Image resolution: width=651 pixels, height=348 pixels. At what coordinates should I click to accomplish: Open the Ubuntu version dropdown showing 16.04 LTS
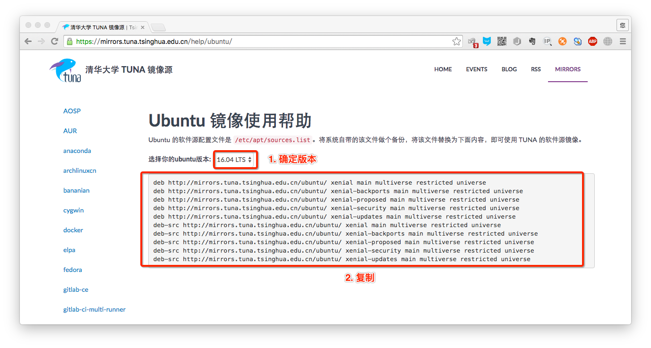[x=234, y=160]
